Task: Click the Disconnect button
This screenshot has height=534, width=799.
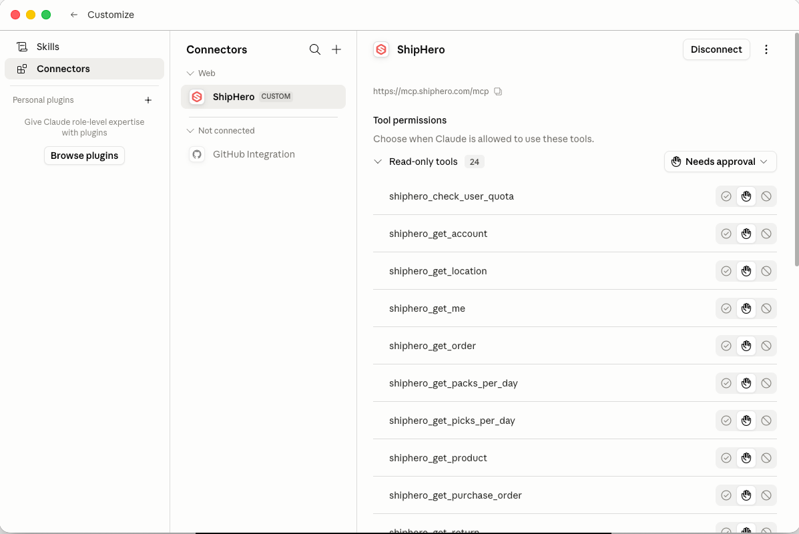Action: click(716, 49)
